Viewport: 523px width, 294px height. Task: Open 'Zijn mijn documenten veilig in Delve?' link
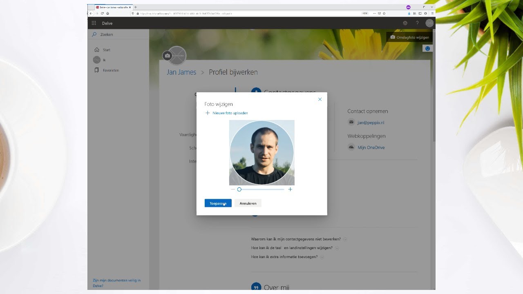116,283
